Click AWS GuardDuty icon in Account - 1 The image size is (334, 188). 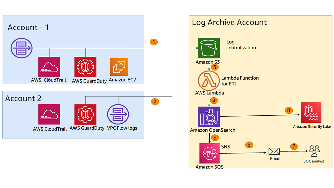coord(85,67)
